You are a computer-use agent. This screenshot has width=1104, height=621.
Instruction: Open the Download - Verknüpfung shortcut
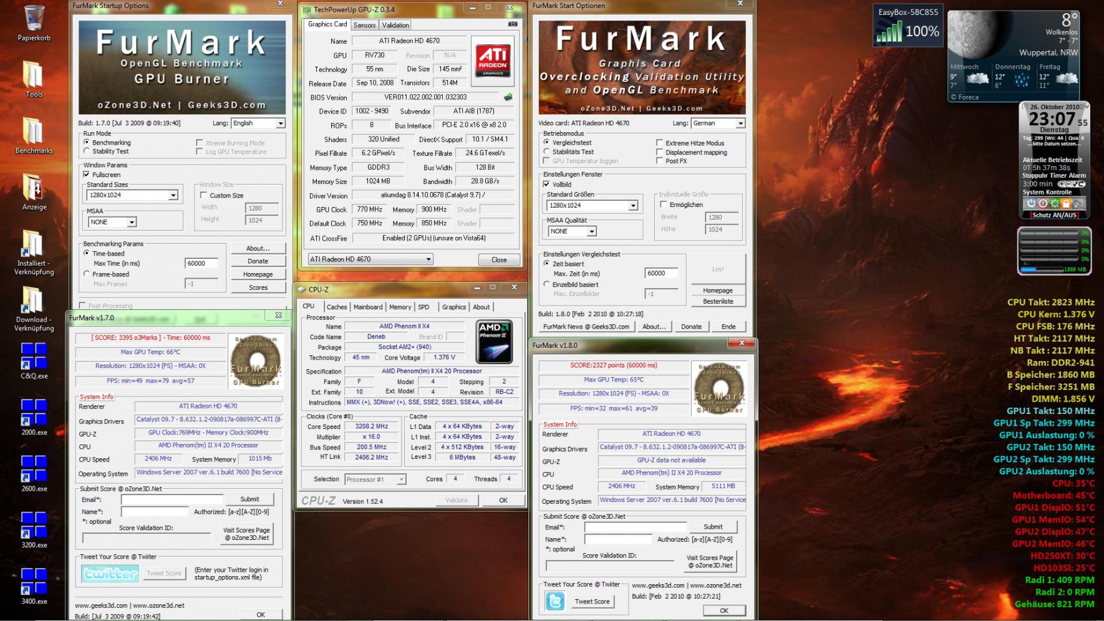pyautogui.click(x=34, y=309)
